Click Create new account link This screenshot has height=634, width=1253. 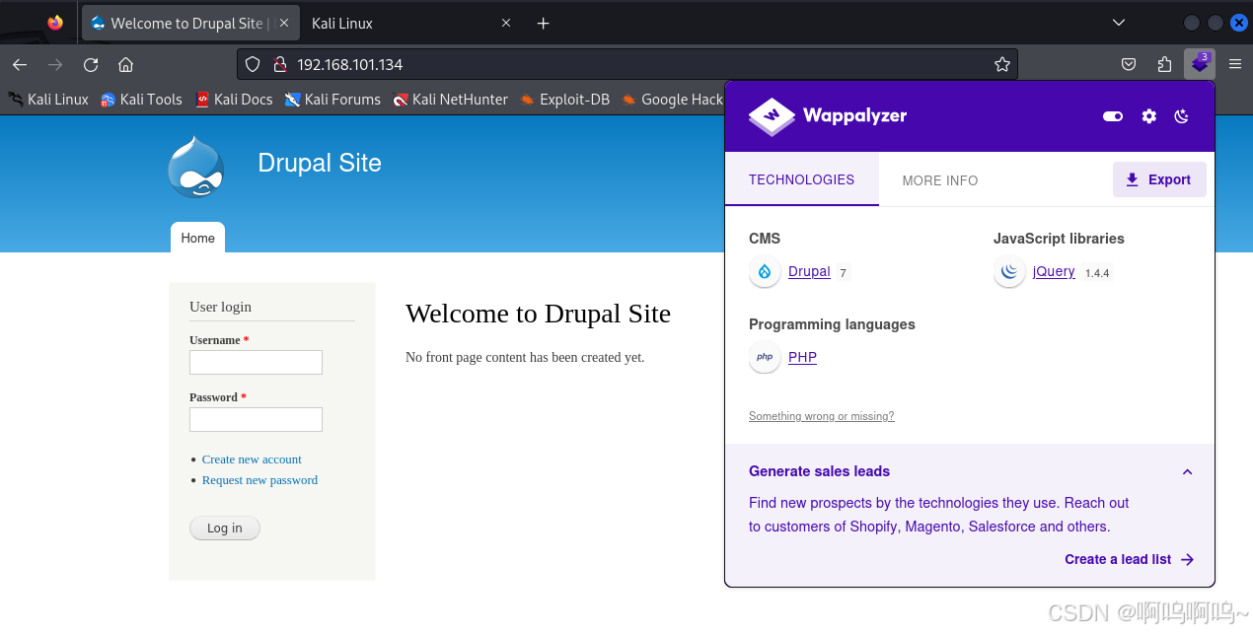pos(252,459)
